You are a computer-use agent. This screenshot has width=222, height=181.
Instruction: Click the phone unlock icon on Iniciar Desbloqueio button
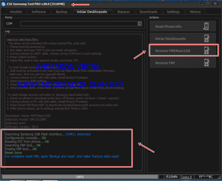tap(207, 38)
